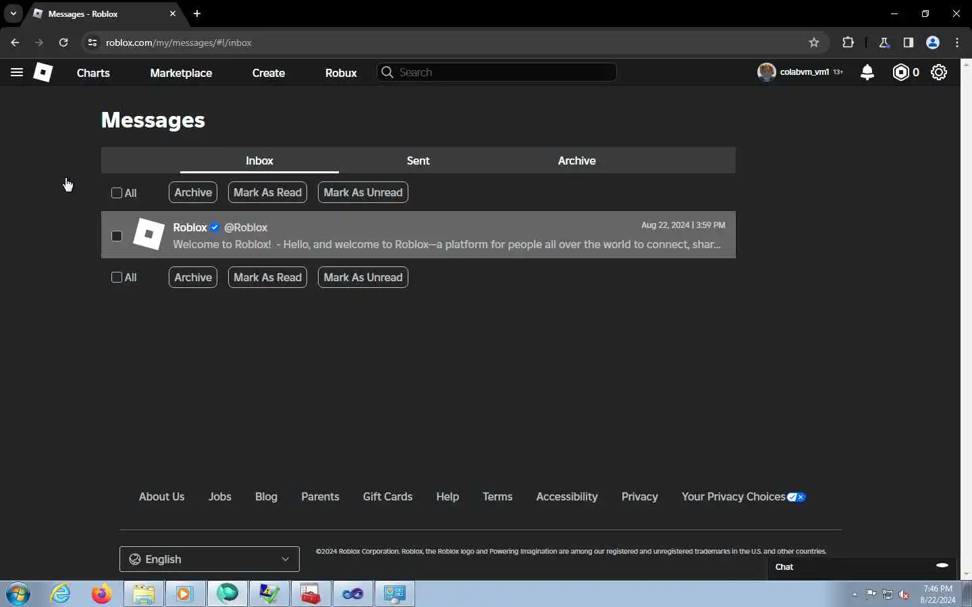Toggle Your Privacy Choices icon
Viewport: 972px width, 607px height.
(796, 497)
